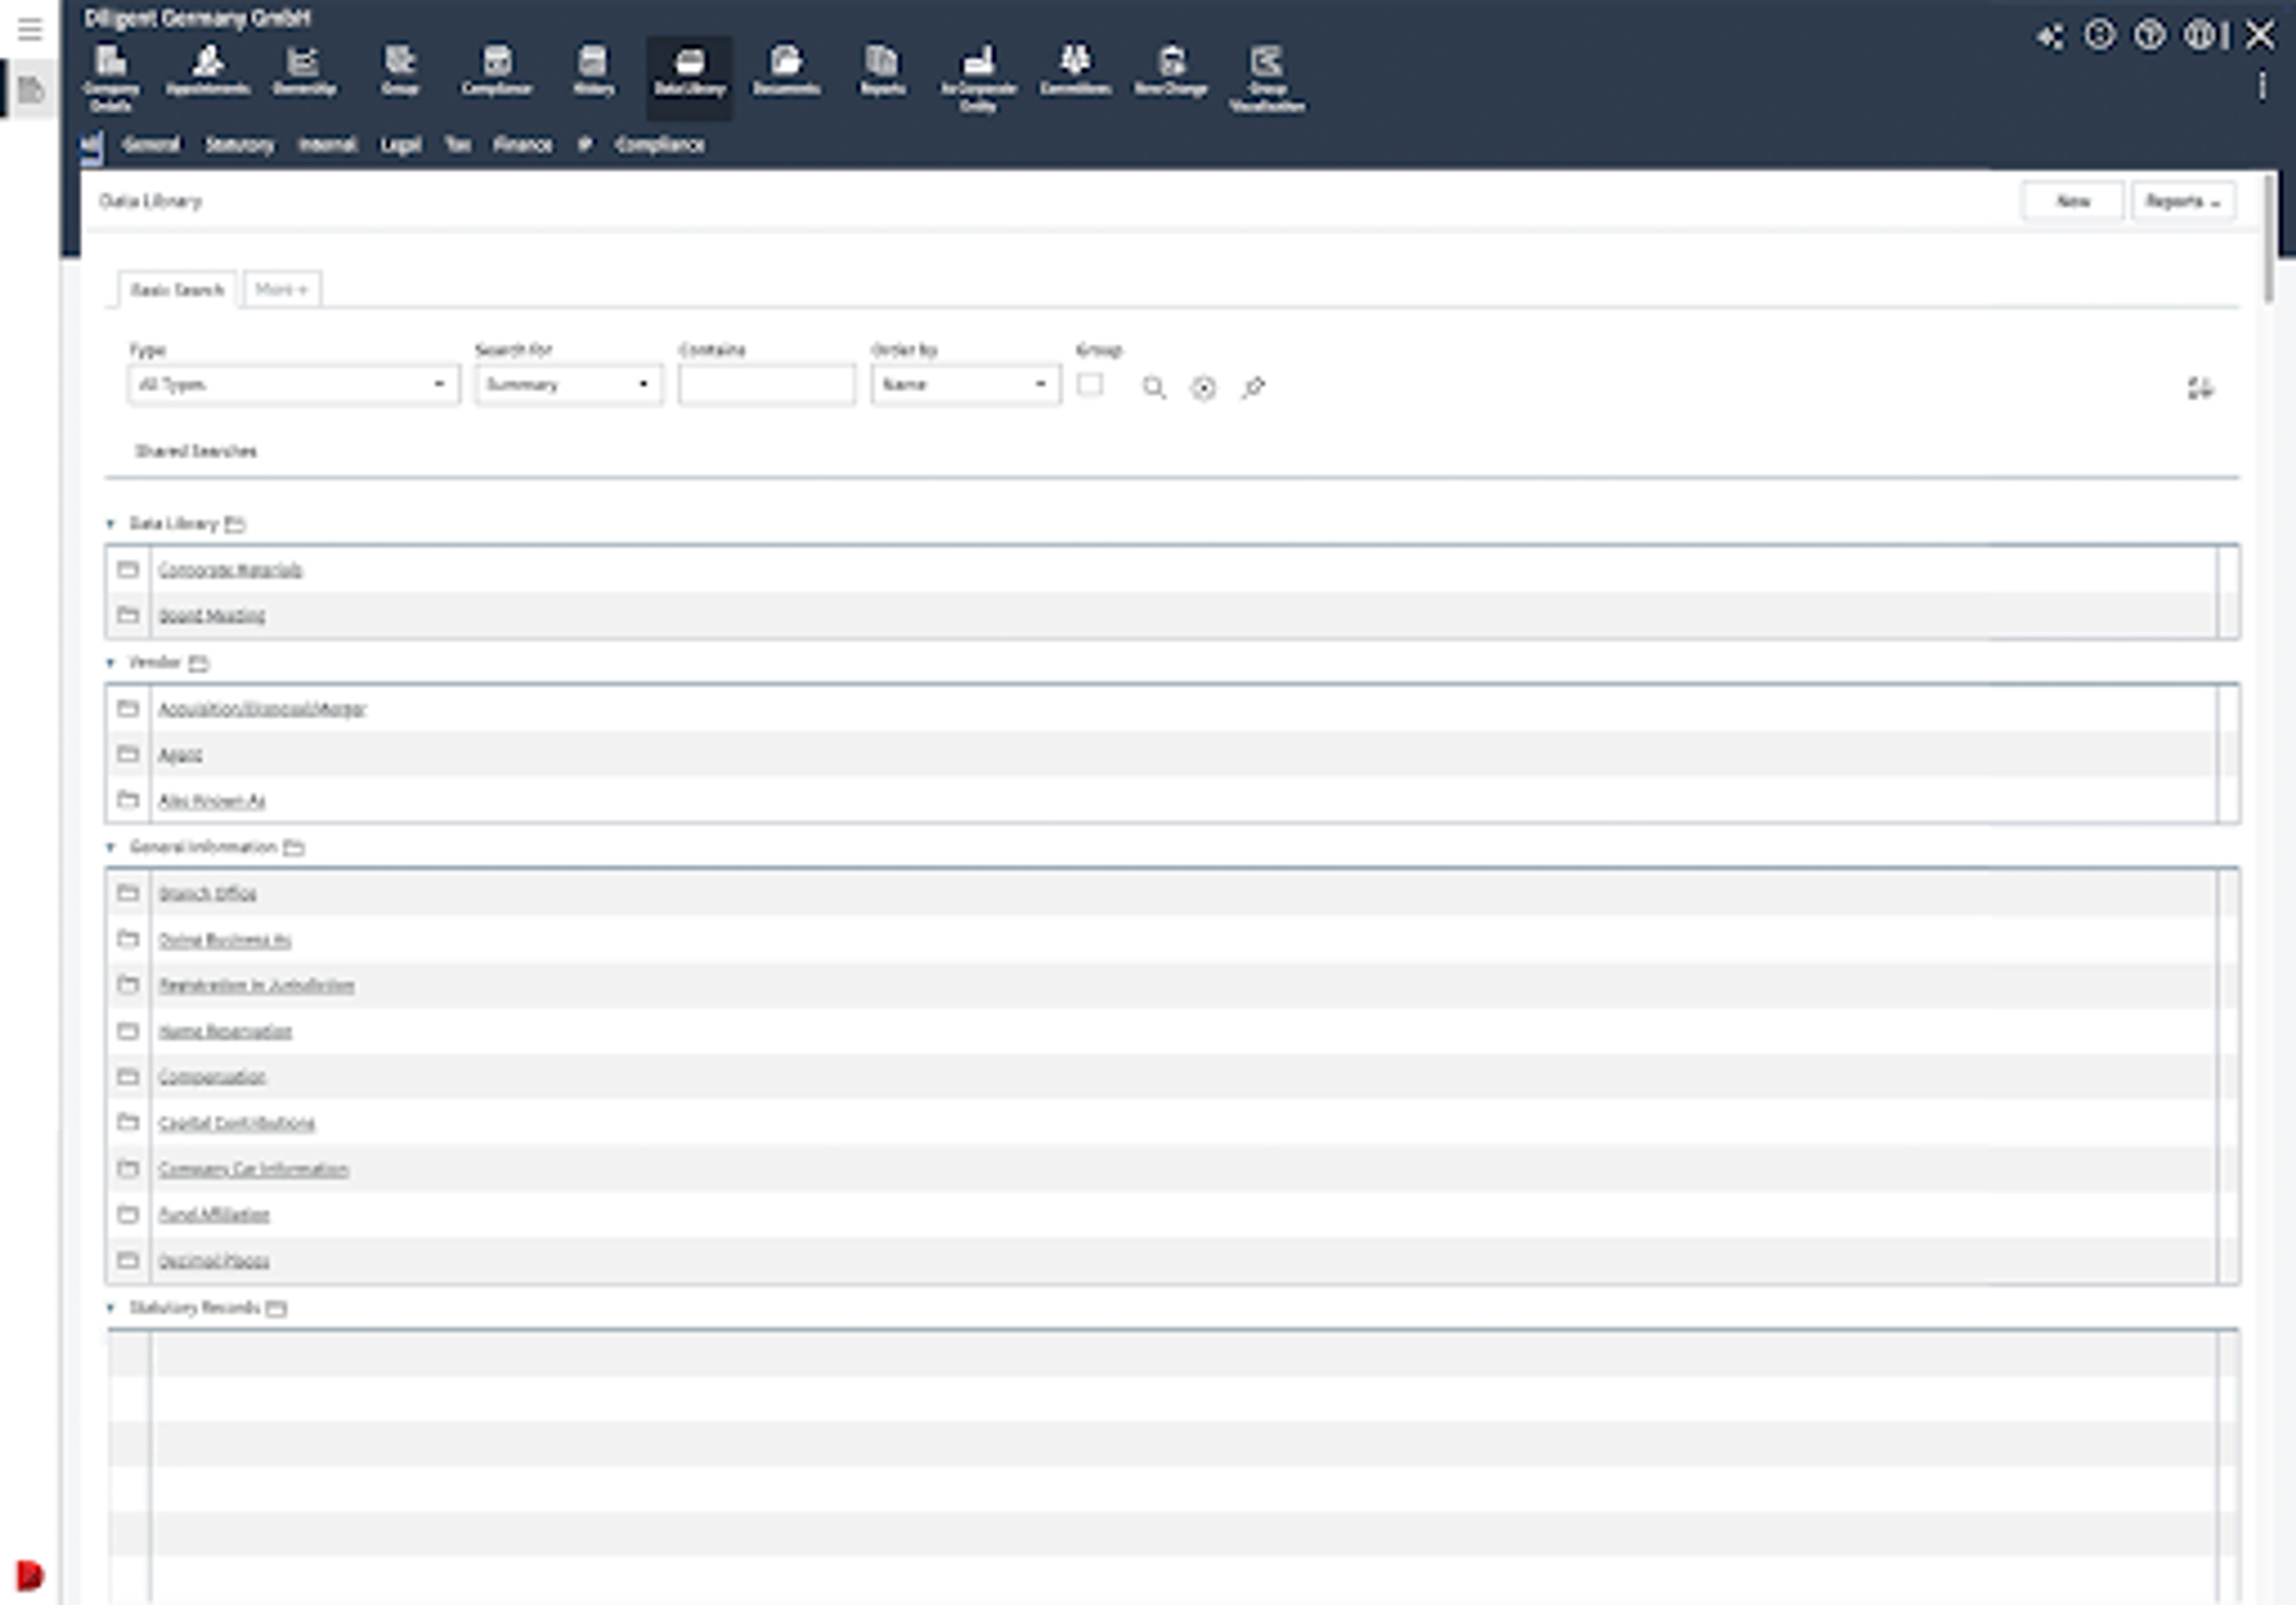Open the Group toolbar icon
Image resolution: width=2296 pixels, height=1605 pixels.
click(400, 70)
